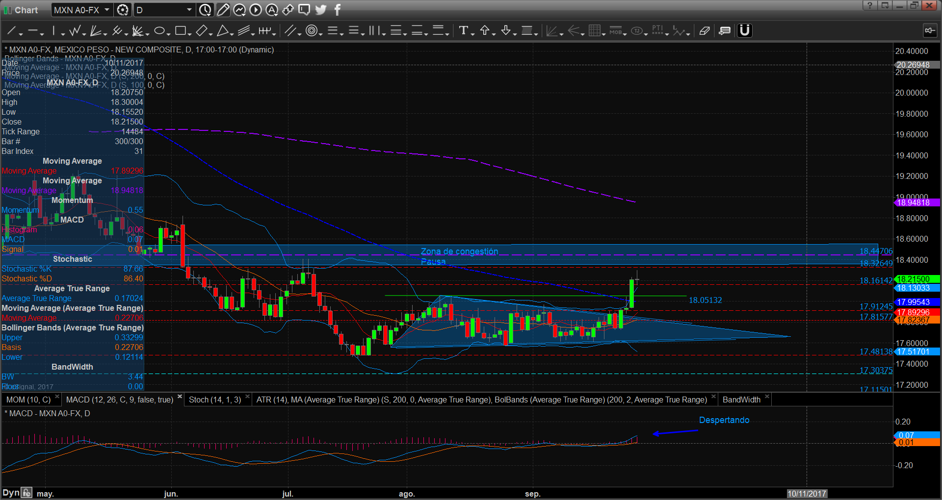Select the zigzag wave drawing tool
This screenshot has height=500, width=942.
click(75, 31)
